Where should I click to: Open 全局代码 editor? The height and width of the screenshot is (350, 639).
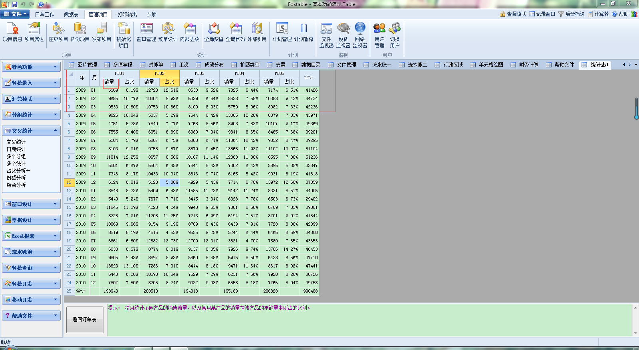click(235, 32)
